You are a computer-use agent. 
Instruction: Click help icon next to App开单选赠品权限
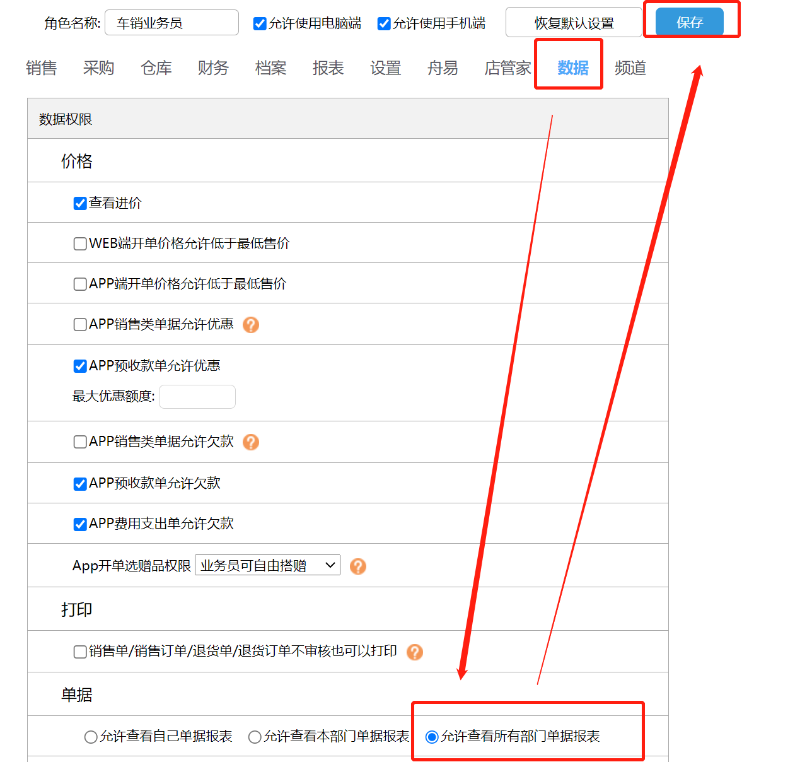(x=357, y=566)
